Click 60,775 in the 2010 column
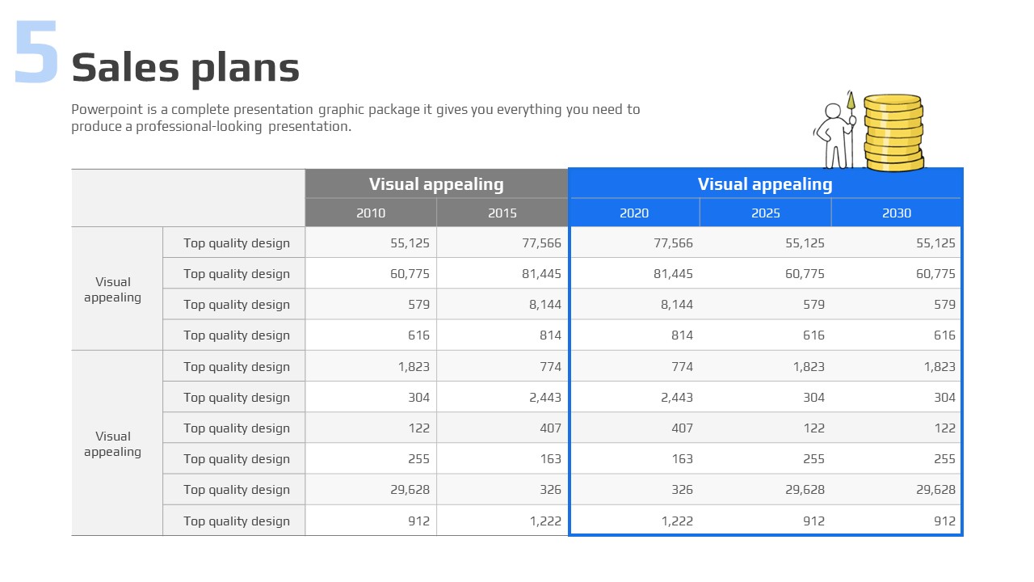1034x582 pixels. click(x=410, y=273)
